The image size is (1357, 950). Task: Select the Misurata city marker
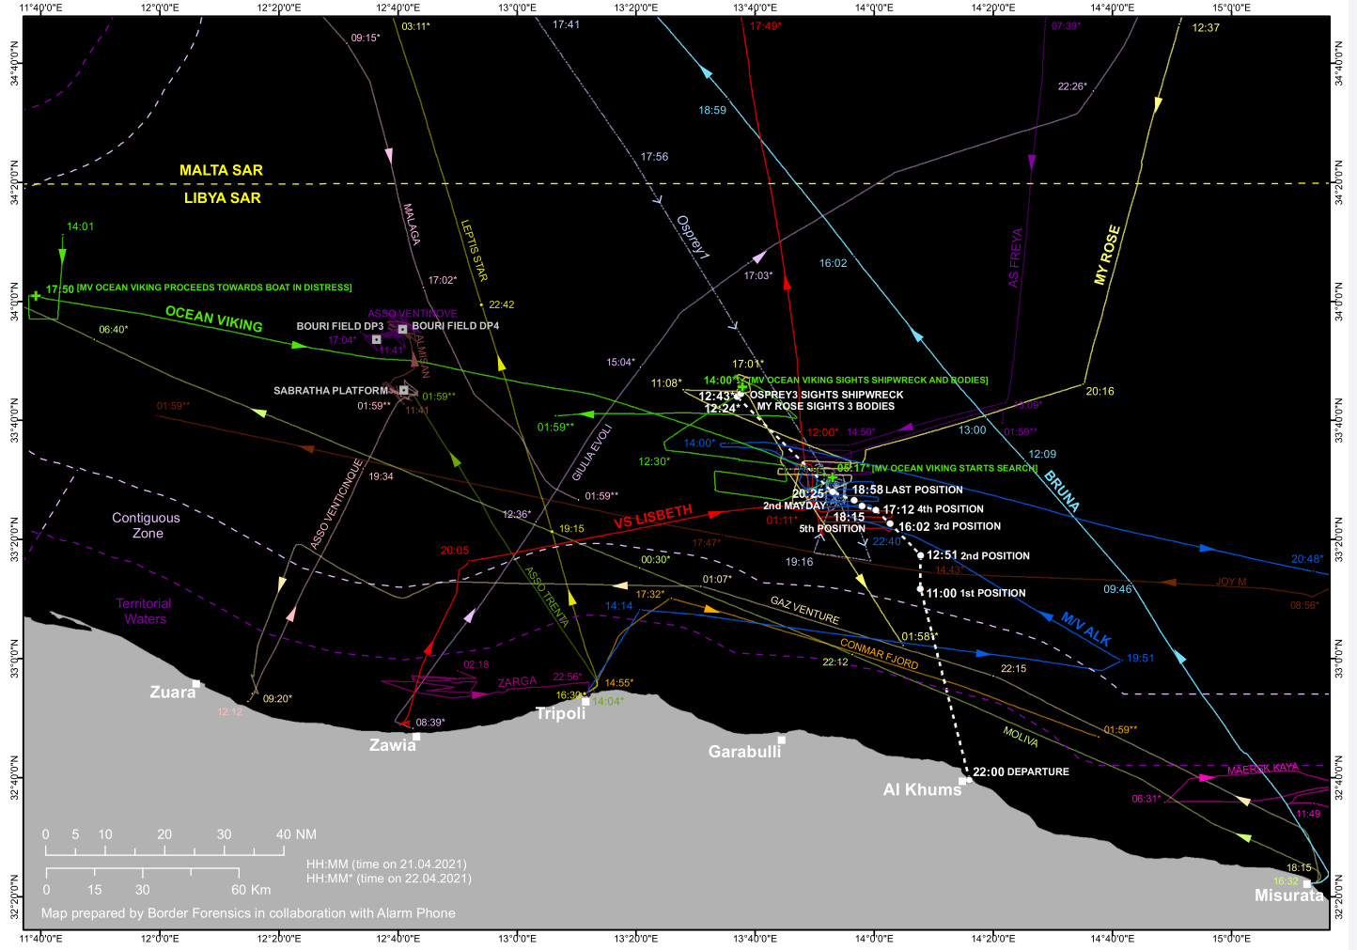click(x=1306, y=884)
